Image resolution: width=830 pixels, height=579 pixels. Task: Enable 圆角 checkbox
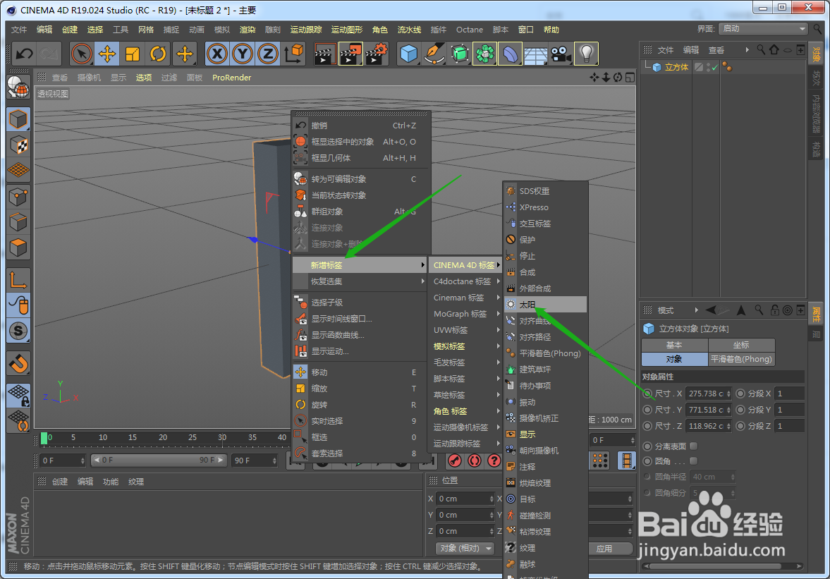pyautogui.click(x=693, y=461)
